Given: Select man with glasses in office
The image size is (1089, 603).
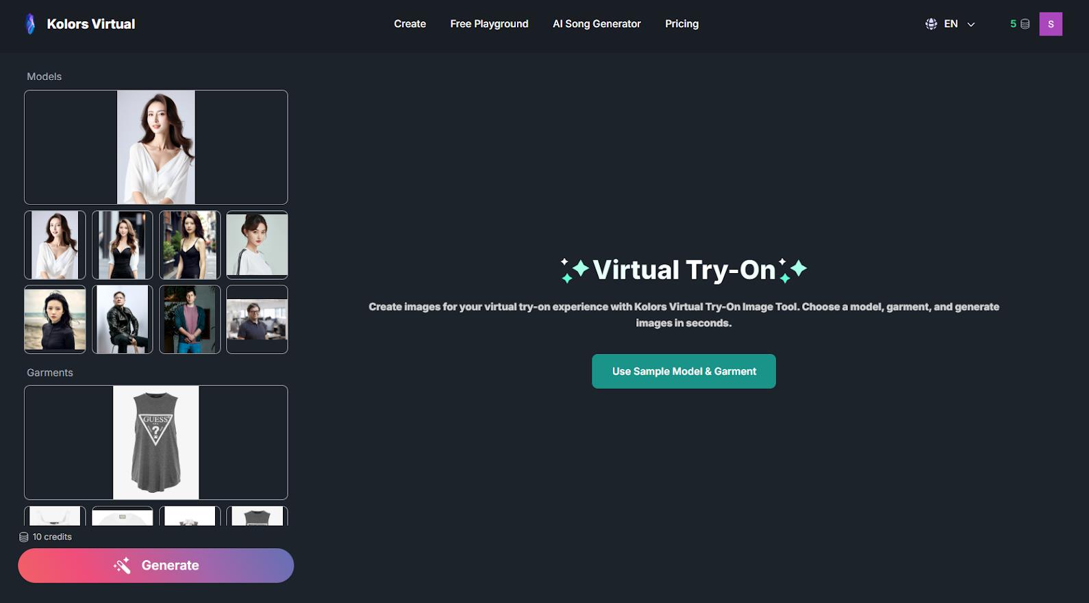Looking at the screenshot, I should tap(257, 320).
